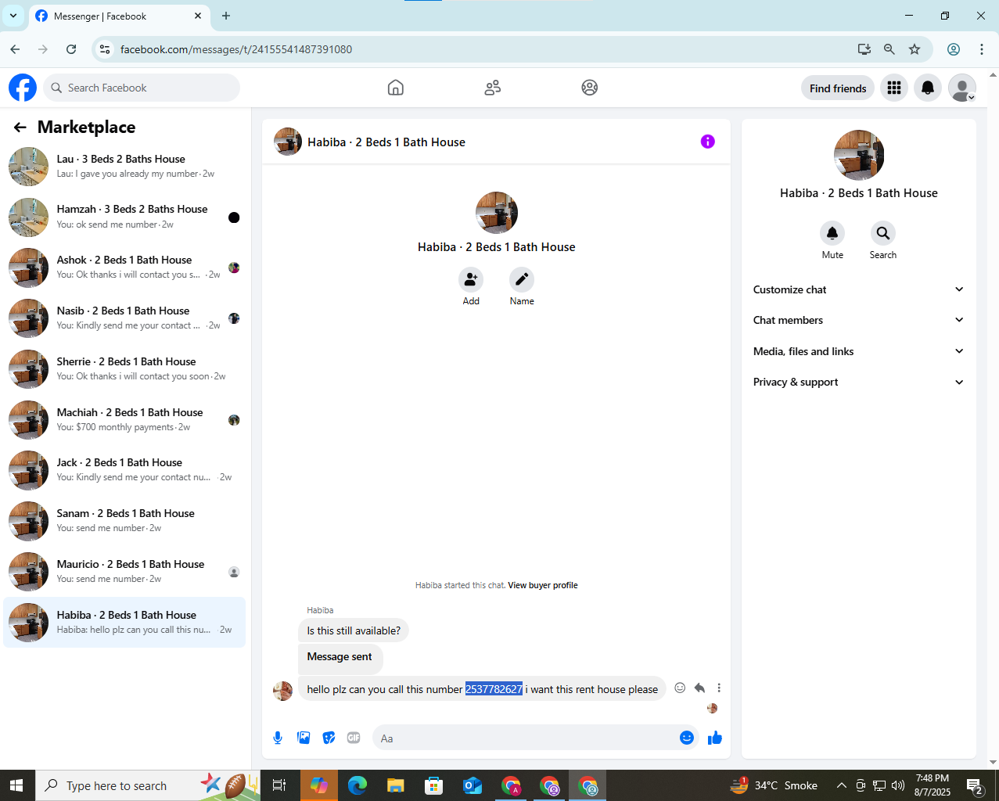Click the right panel Habiba listing thumbnail
The width and height of the screenshot is (999, 801).
pos(859,155)
